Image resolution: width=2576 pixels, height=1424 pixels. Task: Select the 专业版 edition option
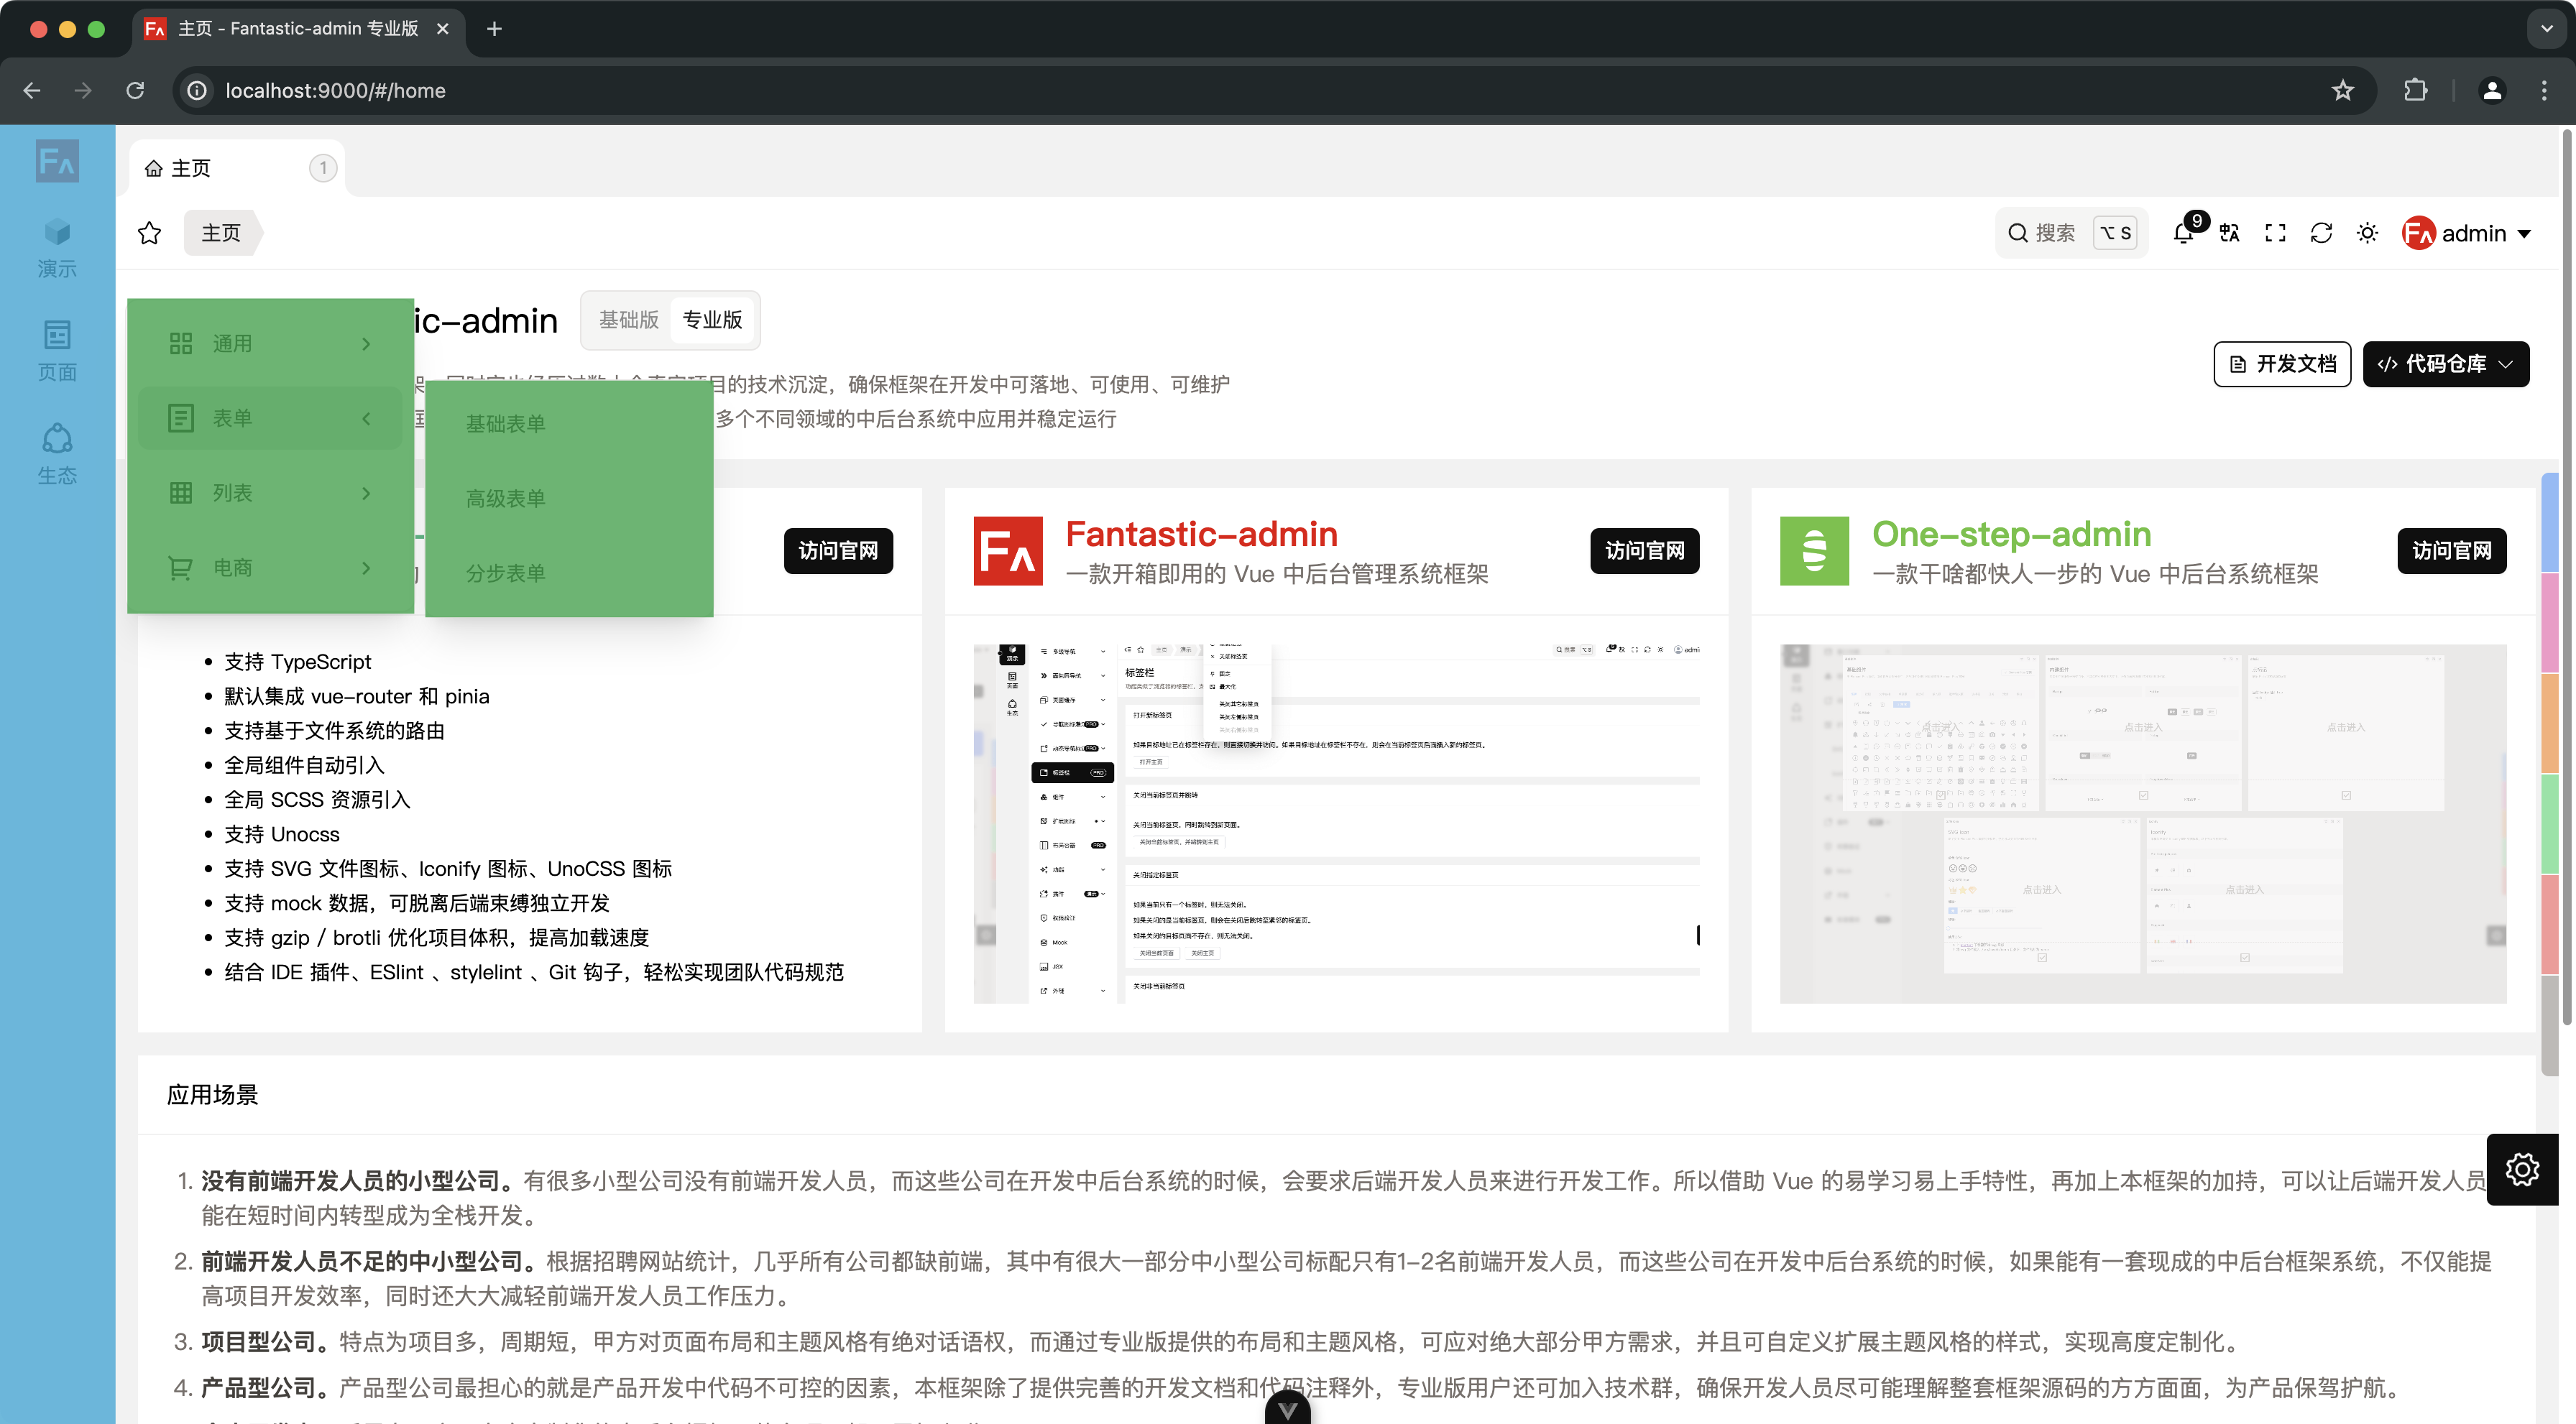[712, 320]
